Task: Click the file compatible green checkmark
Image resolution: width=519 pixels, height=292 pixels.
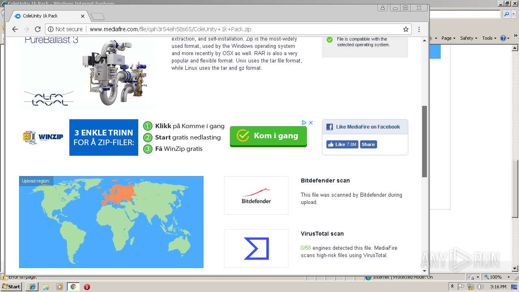Action: [330, 40]
